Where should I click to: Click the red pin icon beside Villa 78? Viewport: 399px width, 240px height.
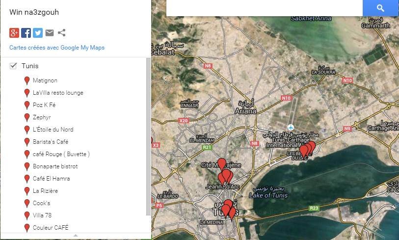[x=27, y=215]
